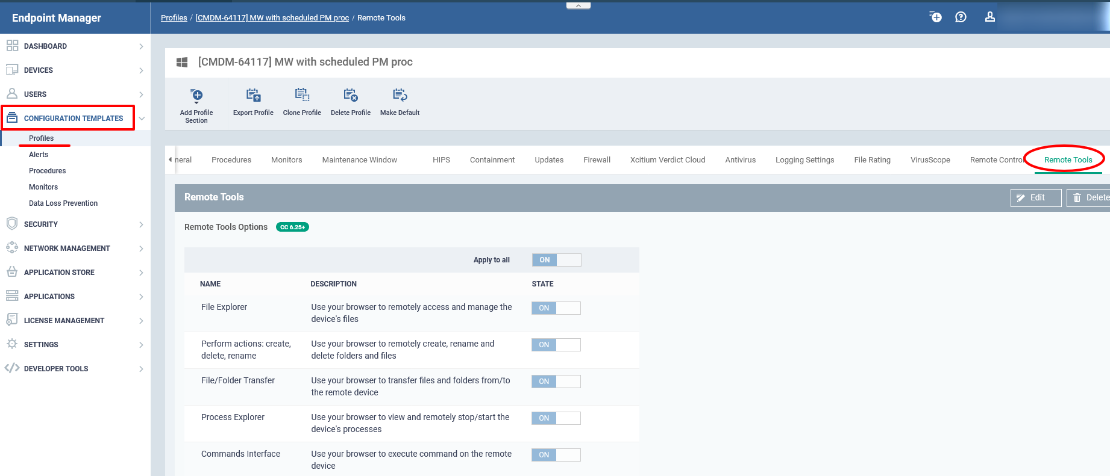The width and height of the screenshot is (1110, 476).
Task: Toggle Perform actions create, delete, rename switch
Action: click(x=556, y=345)
